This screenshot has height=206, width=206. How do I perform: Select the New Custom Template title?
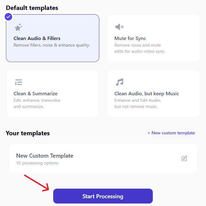point(44,156)
